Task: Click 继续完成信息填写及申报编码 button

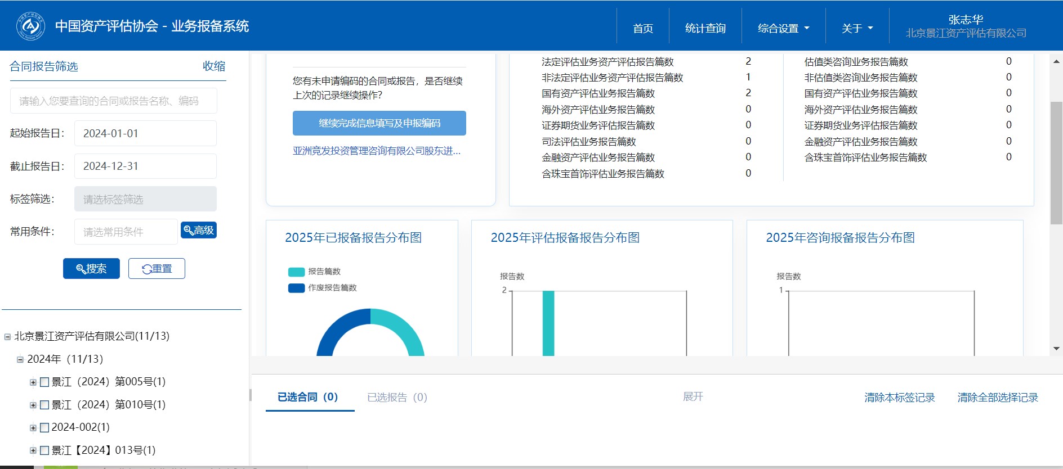Action: (379, 123)
